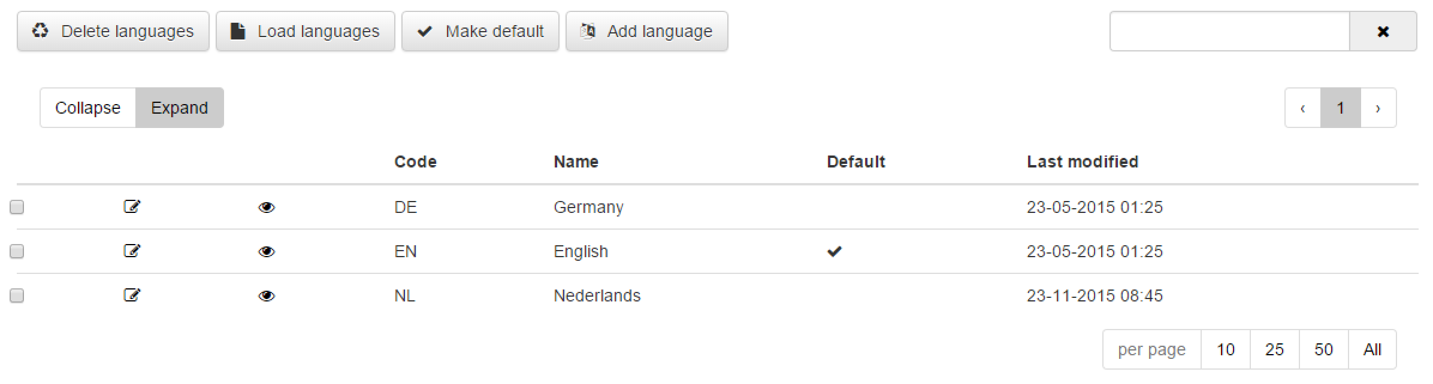Click the Load languages button
The height and width of the screenshot is (384, 1433).
306,31
